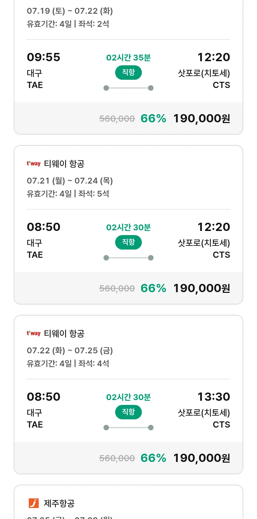Click 유효기간: 4일 | 좌석: 5석 text

[68, 194]
